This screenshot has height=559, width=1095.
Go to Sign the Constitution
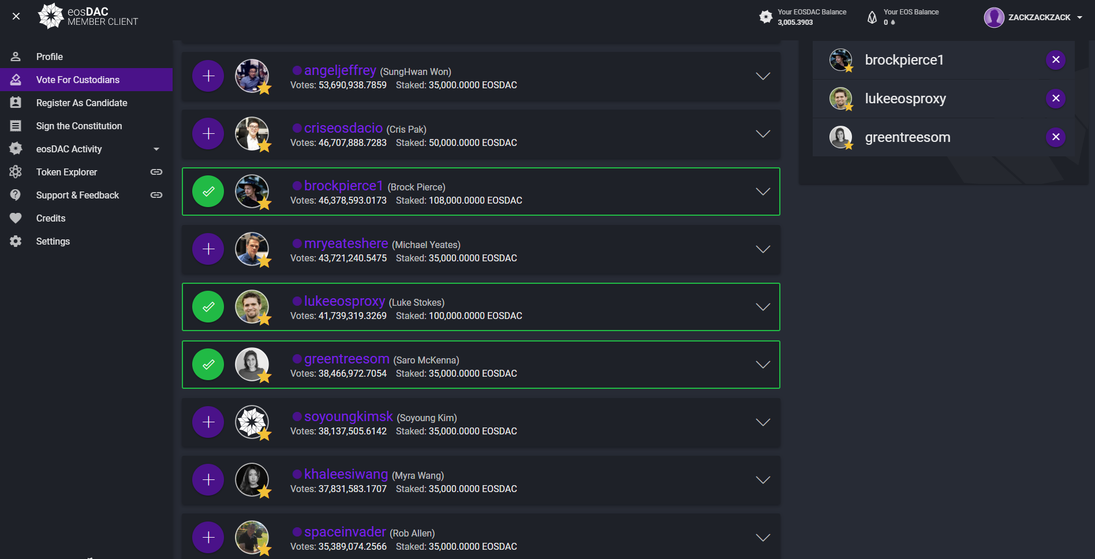pos(87,126)
